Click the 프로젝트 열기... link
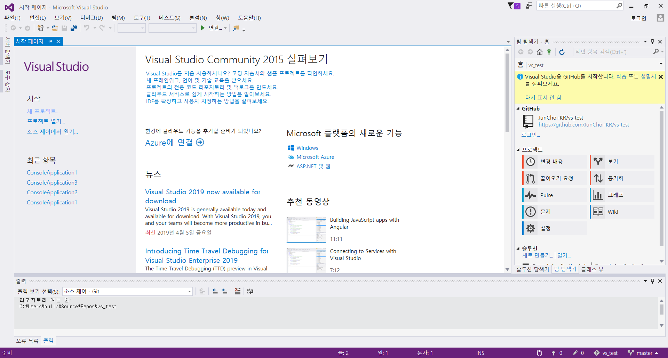This screenshot has height=358, width=668. click(x=46, y=121)
